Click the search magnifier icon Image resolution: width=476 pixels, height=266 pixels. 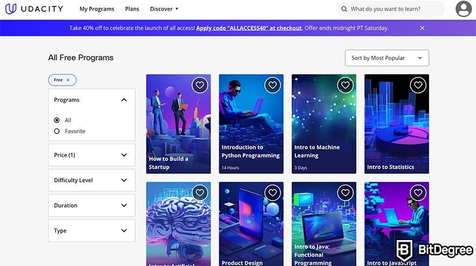tap(344, 9)
